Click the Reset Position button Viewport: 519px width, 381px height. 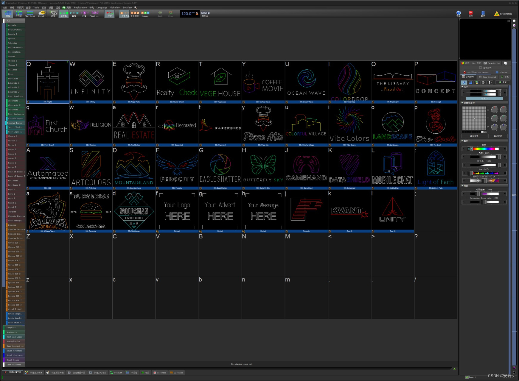tap(474, 136)
